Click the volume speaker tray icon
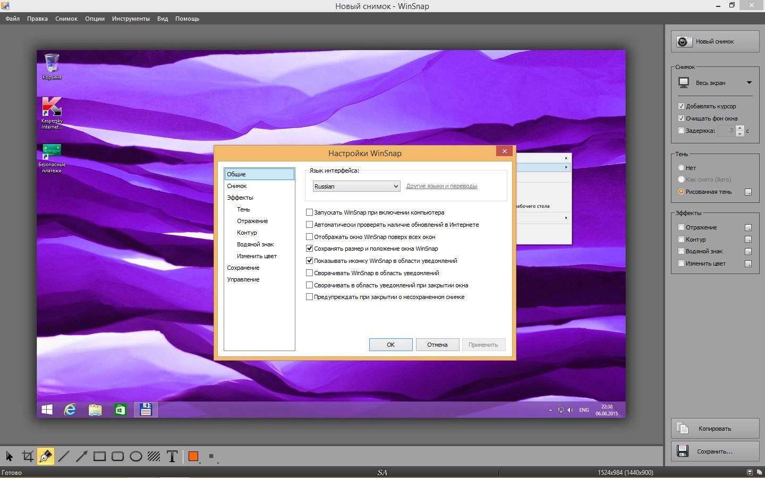Image resolution: width=765 pixels, height=478 pixels. click(x=571, y=410)
